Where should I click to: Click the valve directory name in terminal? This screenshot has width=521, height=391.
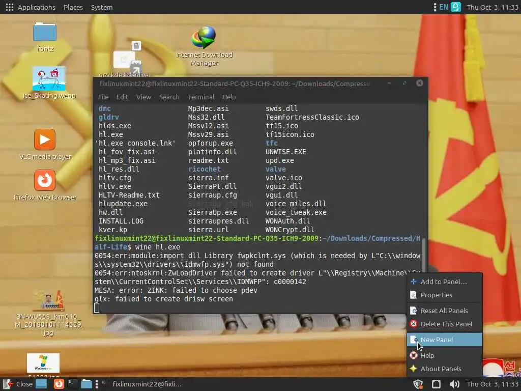click(275, 169)
